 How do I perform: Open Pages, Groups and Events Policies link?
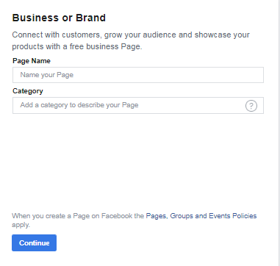(201, 216)
